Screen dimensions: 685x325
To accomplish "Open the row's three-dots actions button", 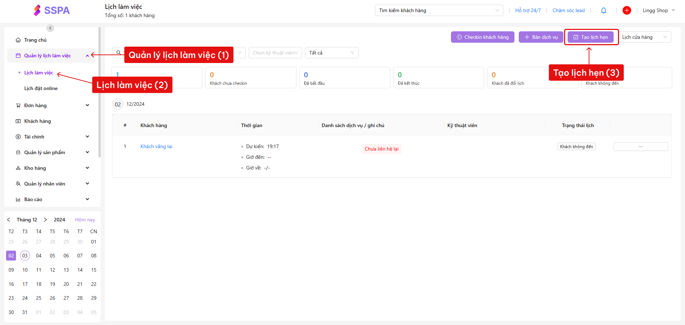I will (641, 146).
